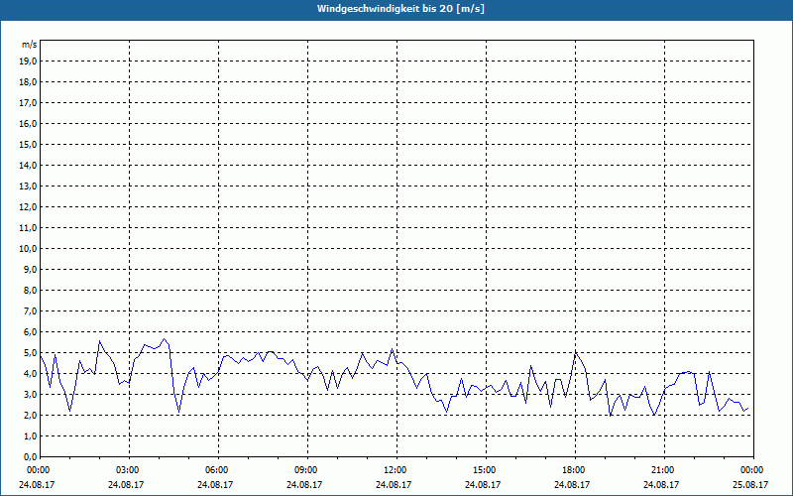Click the '8,0' y-axis label
The image size is (793, 496).
coord(30,290)
